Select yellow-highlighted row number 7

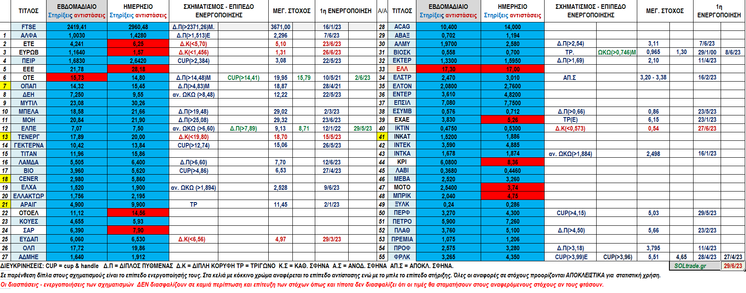tap(5, 86)
